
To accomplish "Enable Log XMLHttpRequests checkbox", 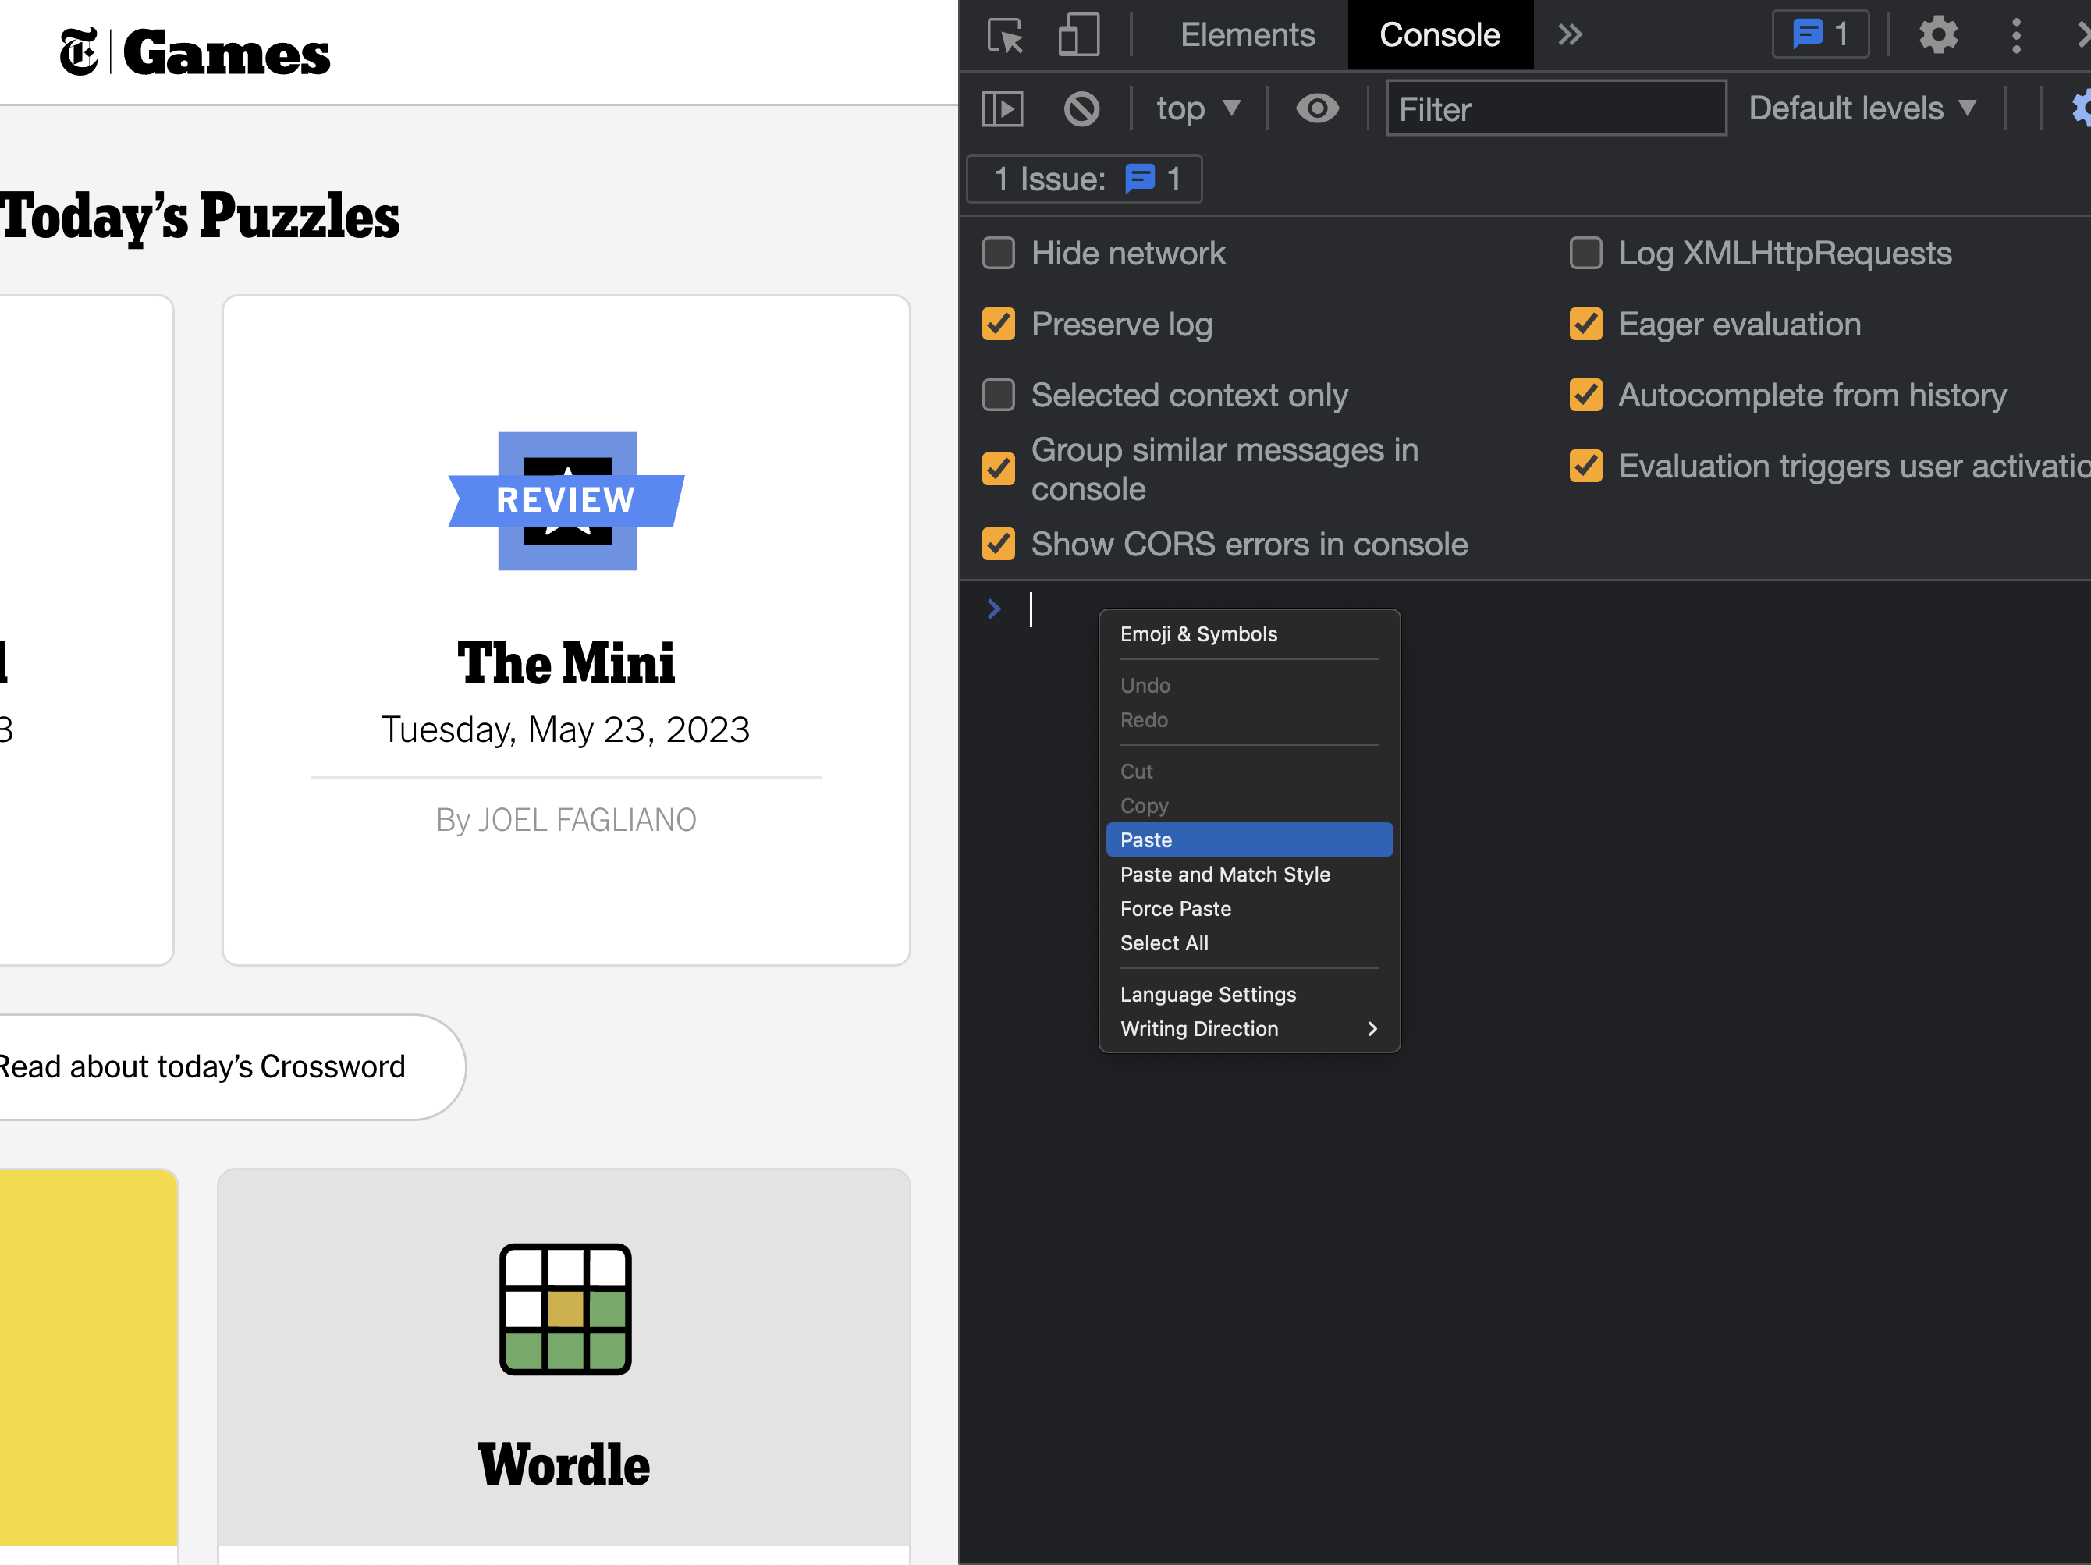I will click(1585, 254).
